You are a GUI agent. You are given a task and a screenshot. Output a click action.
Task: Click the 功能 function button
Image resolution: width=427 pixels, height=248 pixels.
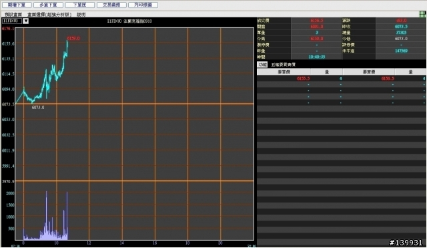click(x=262, y=65)
